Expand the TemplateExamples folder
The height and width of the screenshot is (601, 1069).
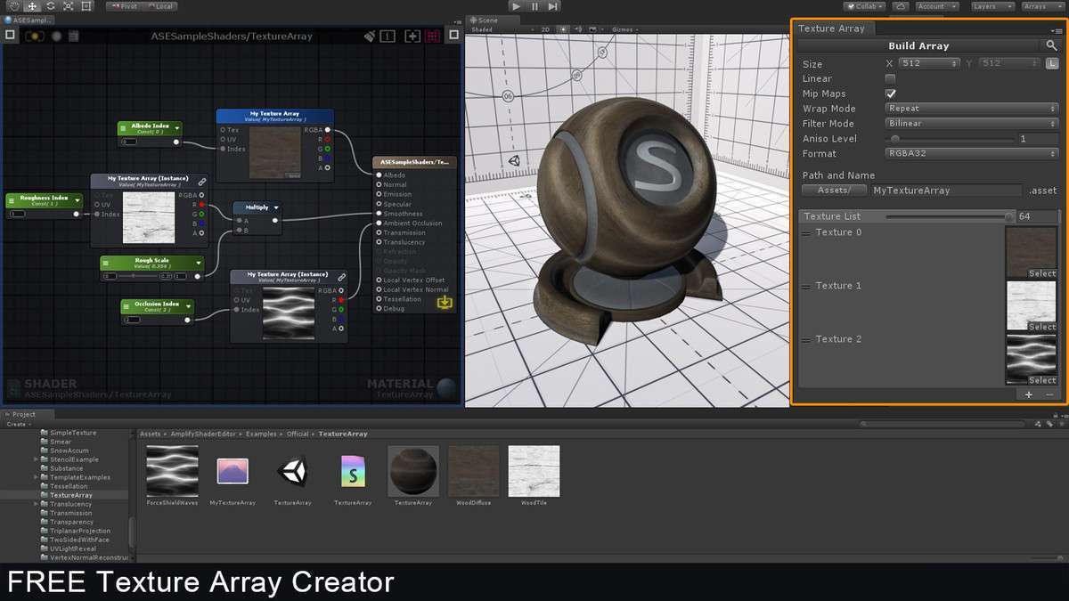tap(36, 477)
